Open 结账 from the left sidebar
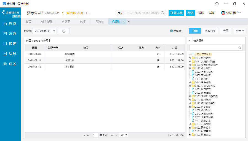This screenshot has width=248, height=141. [10, 54]
